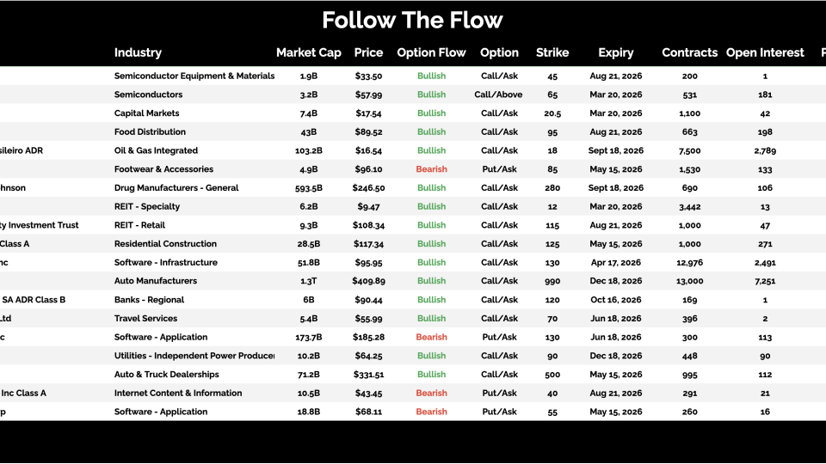Click the Open Interest column header

pos(765,52)
